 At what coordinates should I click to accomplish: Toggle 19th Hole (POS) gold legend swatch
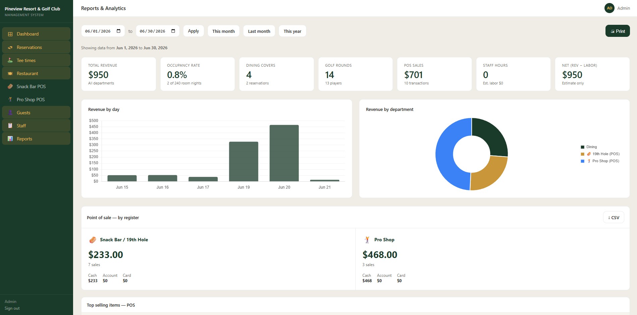coord(583,154)
